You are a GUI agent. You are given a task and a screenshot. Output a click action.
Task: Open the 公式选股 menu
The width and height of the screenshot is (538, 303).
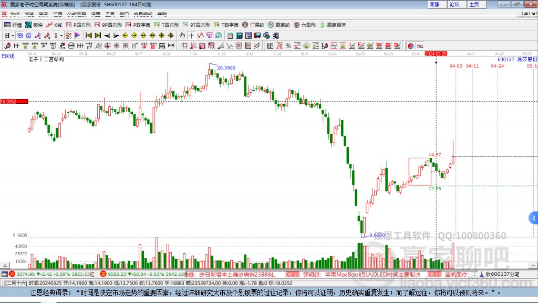click(77, 14)
